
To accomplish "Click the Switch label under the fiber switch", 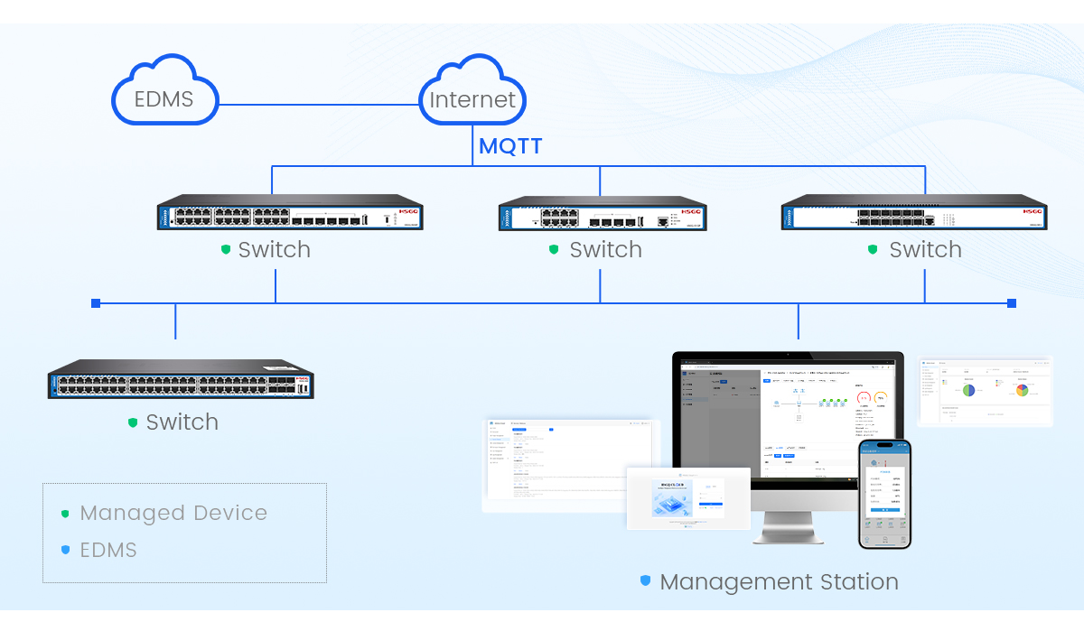I will coord(925,250).
